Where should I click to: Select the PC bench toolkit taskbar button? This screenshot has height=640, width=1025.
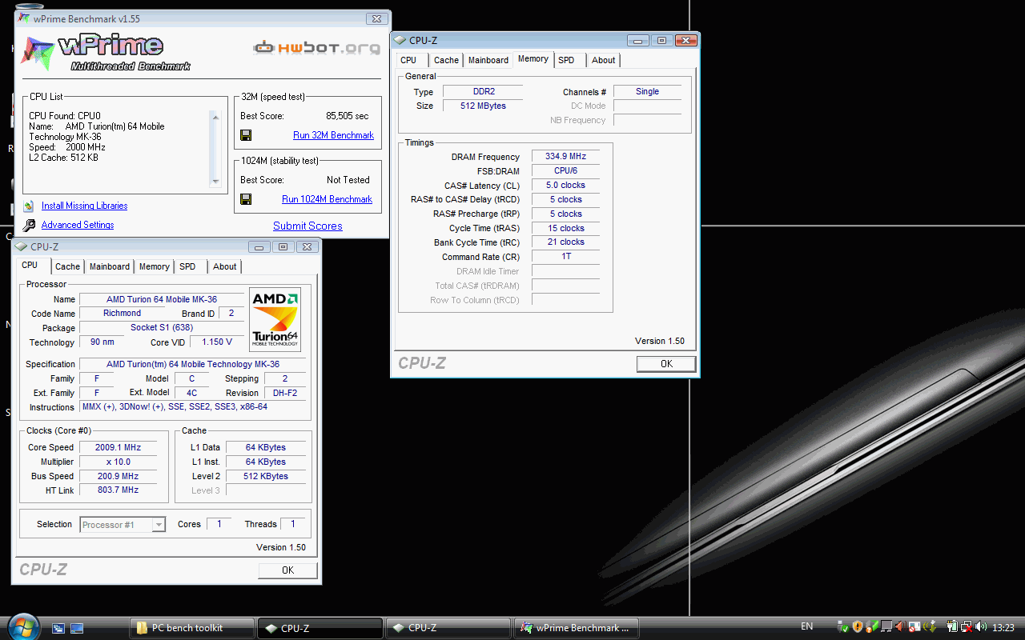click(192, 628)
